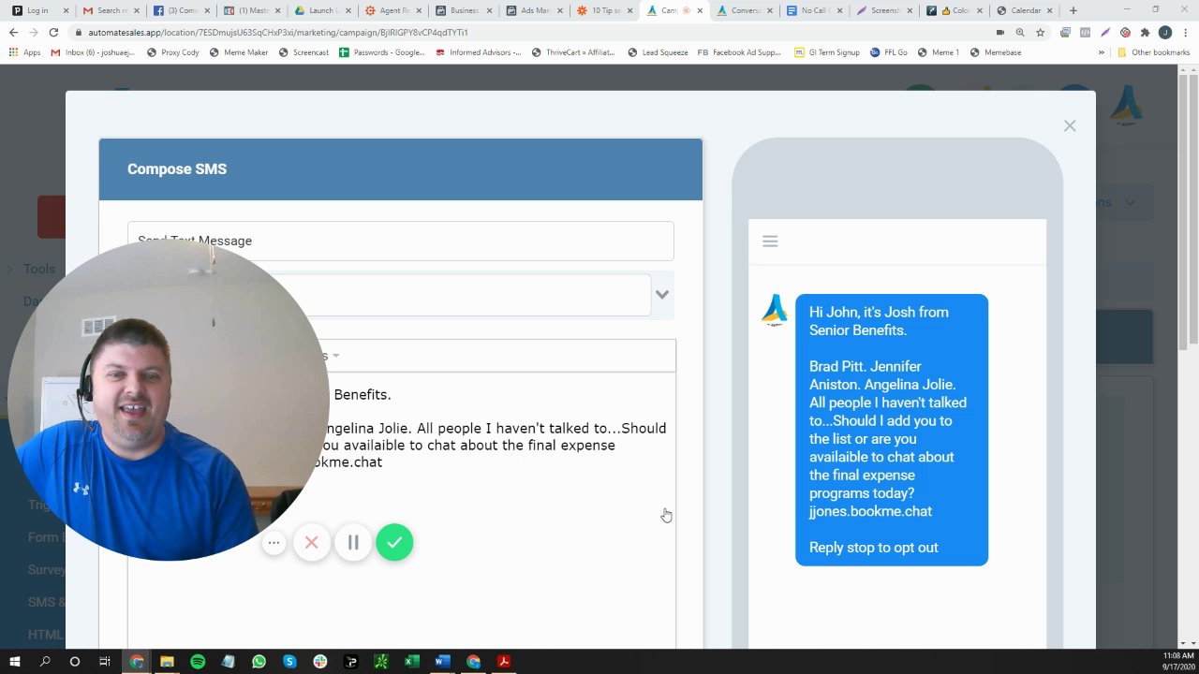Open the Chrome three-dot menu
The height and width of the screenshot is (674, 1199).
[1185, 32]
